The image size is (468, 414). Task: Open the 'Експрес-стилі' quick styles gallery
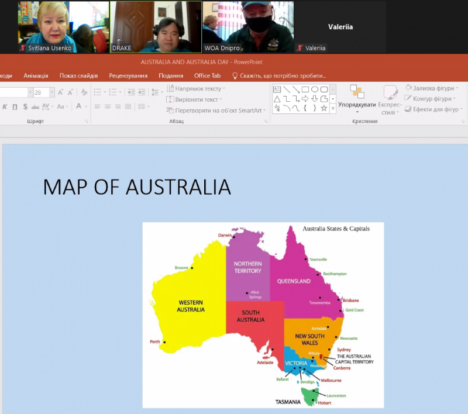point(390,100)
